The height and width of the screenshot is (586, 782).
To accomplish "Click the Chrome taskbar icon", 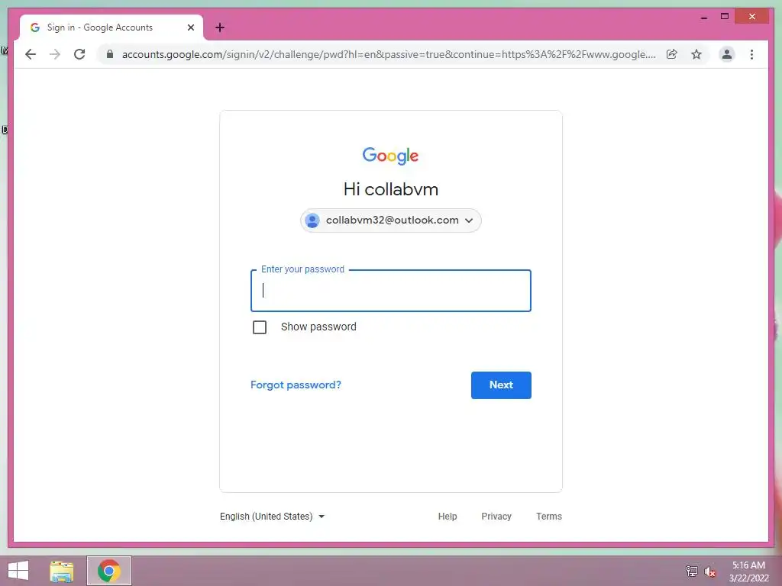I will click(x=109, y=571).
